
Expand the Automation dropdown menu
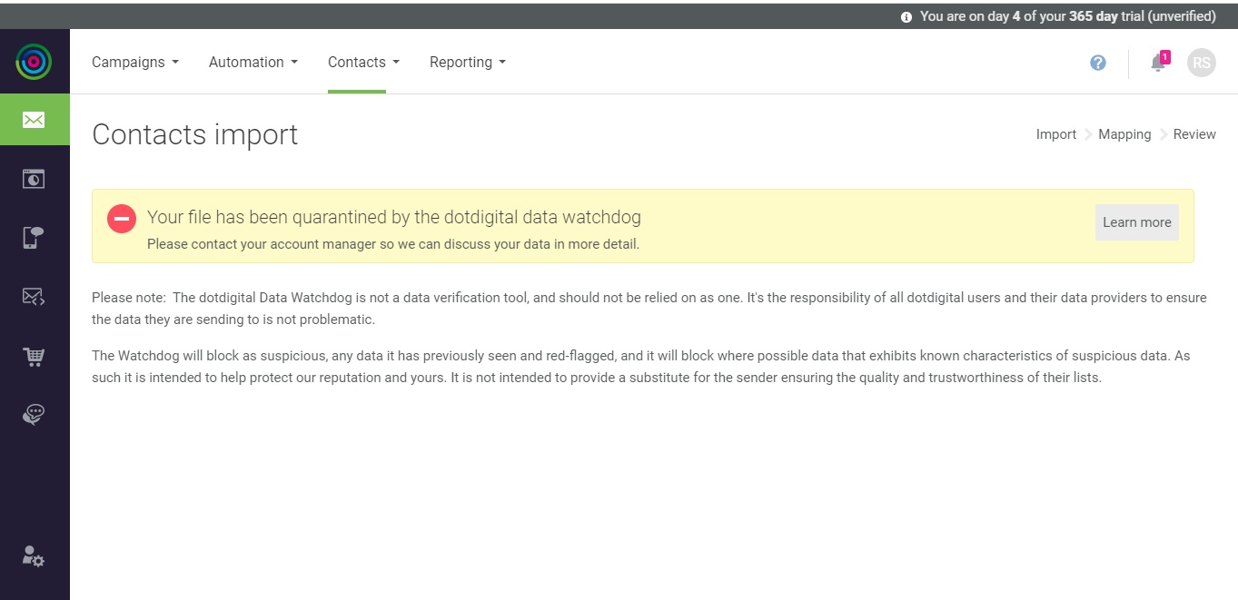click(x=253, y=62)
